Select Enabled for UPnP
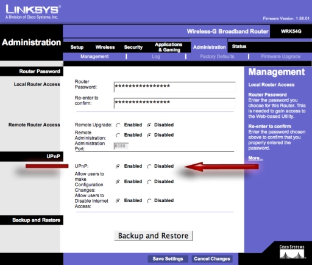This screenshot has width=312, height=265. coord(118,167)
